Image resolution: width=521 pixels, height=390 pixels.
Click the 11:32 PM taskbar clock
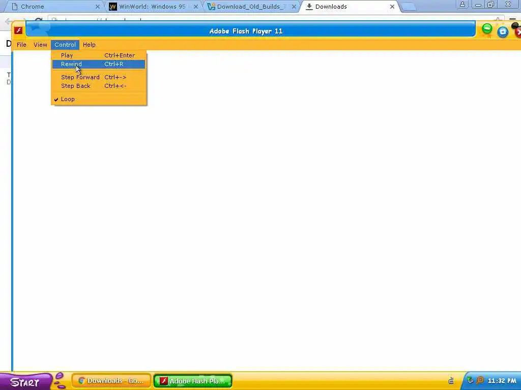[502, 381]
